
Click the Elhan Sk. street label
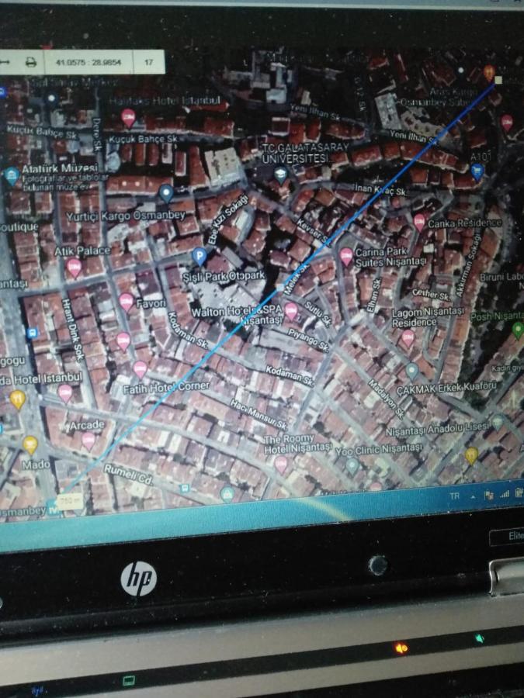point(373,295)
